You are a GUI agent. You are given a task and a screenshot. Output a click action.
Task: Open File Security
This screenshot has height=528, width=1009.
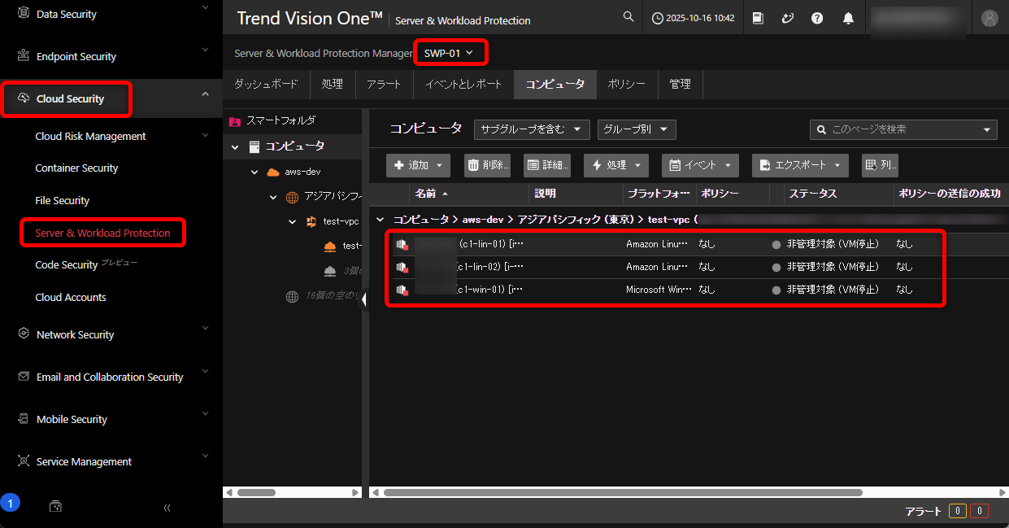[x=62, y=200]
